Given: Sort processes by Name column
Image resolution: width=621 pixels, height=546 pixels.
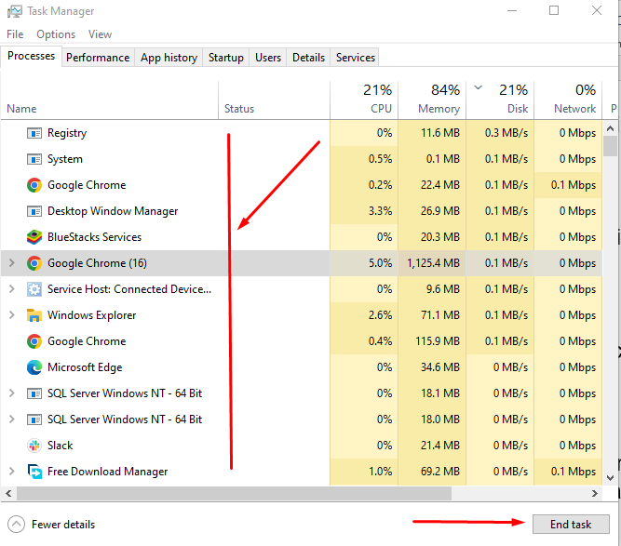Looking at the screenshot, I should tap(109, 100).
